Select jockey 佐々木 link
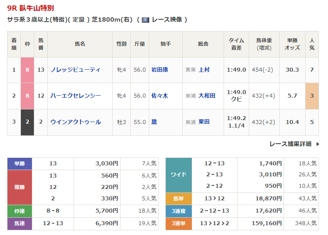The width and height of the screenshot is (328, 235). click(159, 96)
